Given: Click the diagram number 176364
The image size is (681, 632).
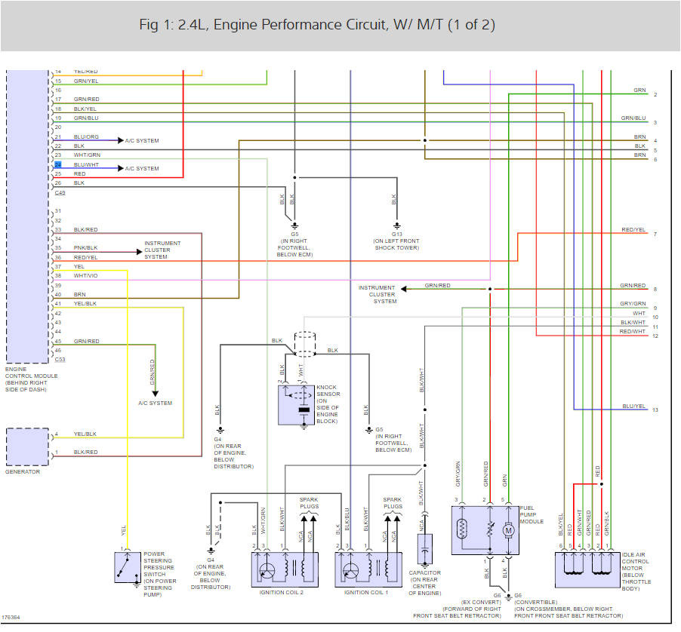Looking at the screenshot, I should pos(11,618).
